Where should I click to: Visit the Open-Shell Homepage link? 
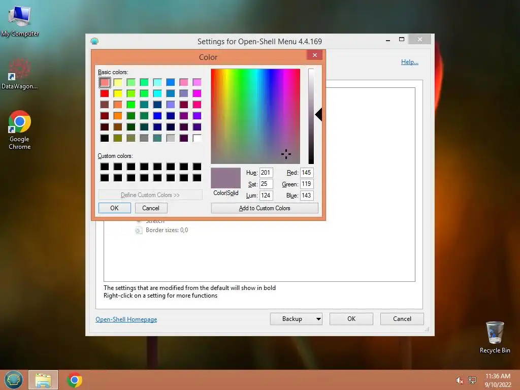[126, 319]
